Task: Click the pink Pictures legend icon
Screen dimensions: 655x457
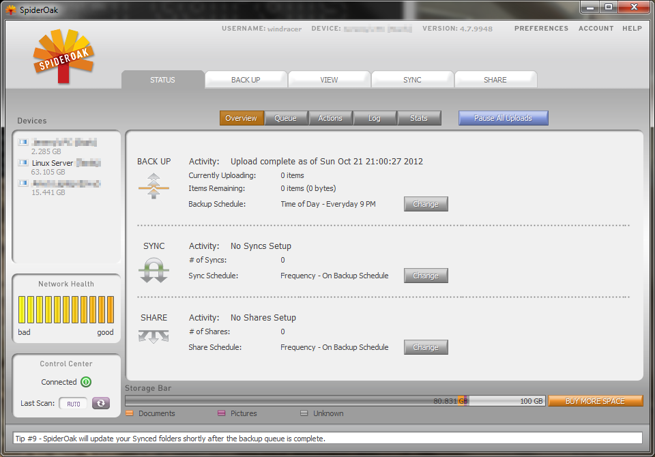Action: [221, 413]
